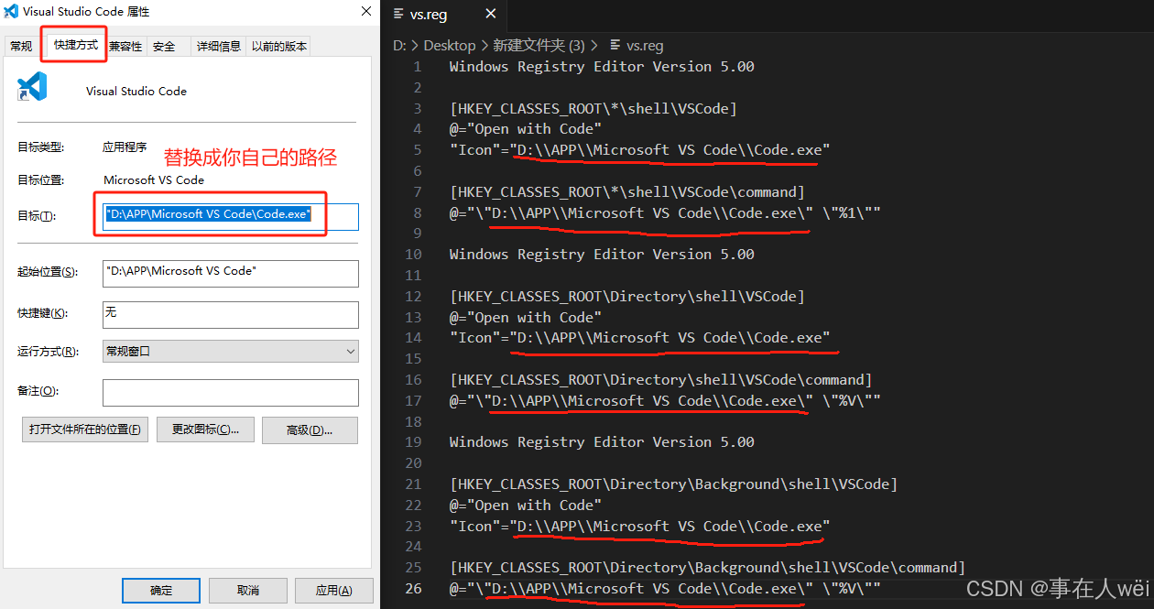This screenshot has width=1154, height=609.
Task: Click @="Open with Code" on line 4
Action: pyautogui.click(x=526, y=129)
